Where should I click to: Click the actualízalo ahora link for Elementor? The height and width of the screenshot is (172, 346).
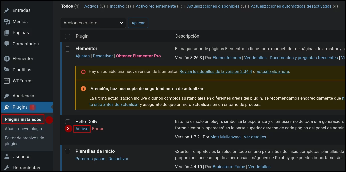[x=273, y=72]
